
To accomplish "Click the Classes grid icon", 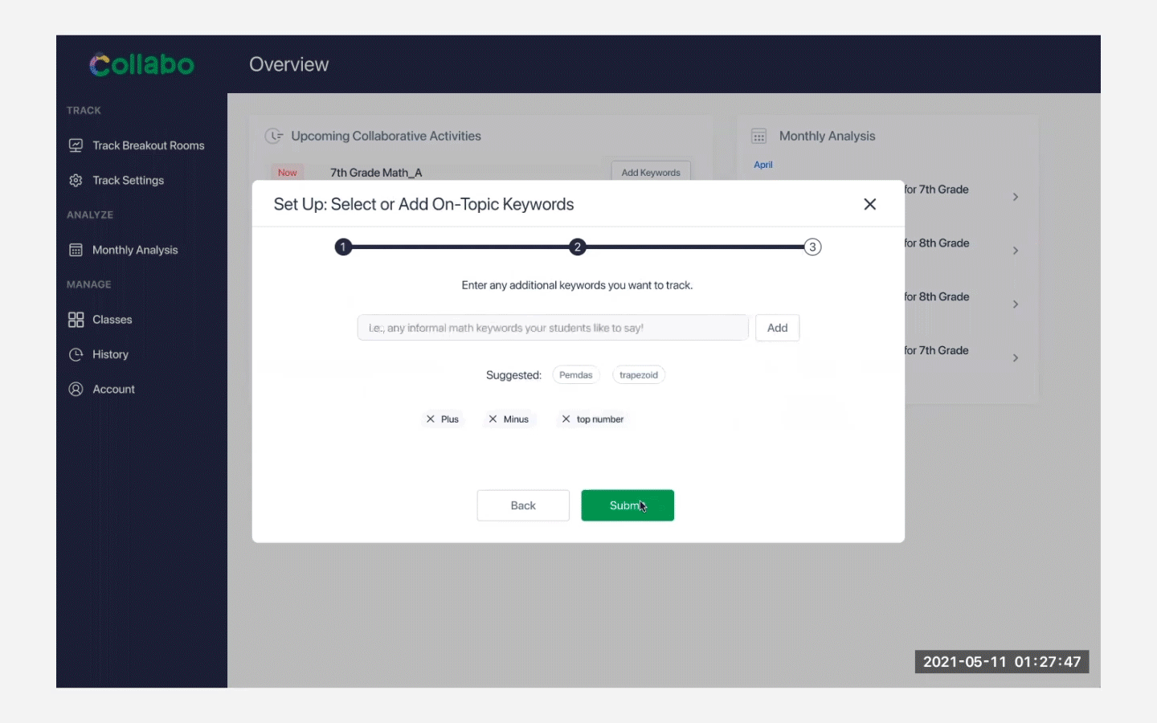I will pos(76,320).
